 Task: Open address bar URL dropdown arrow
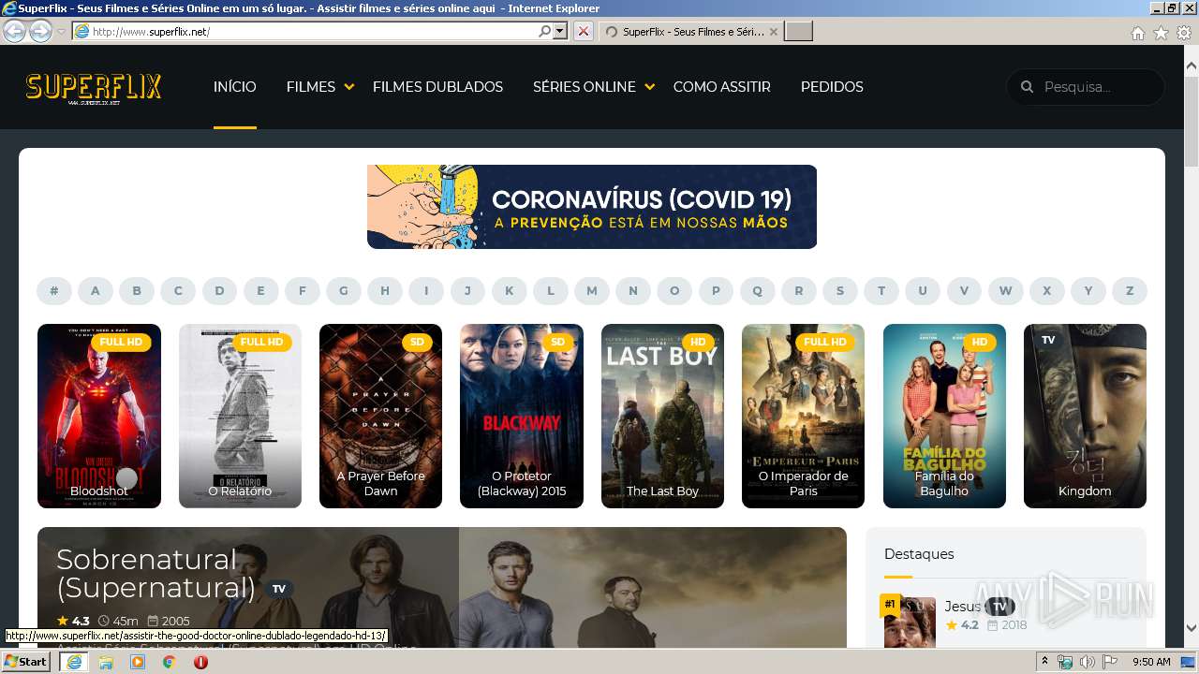(560, 31)
